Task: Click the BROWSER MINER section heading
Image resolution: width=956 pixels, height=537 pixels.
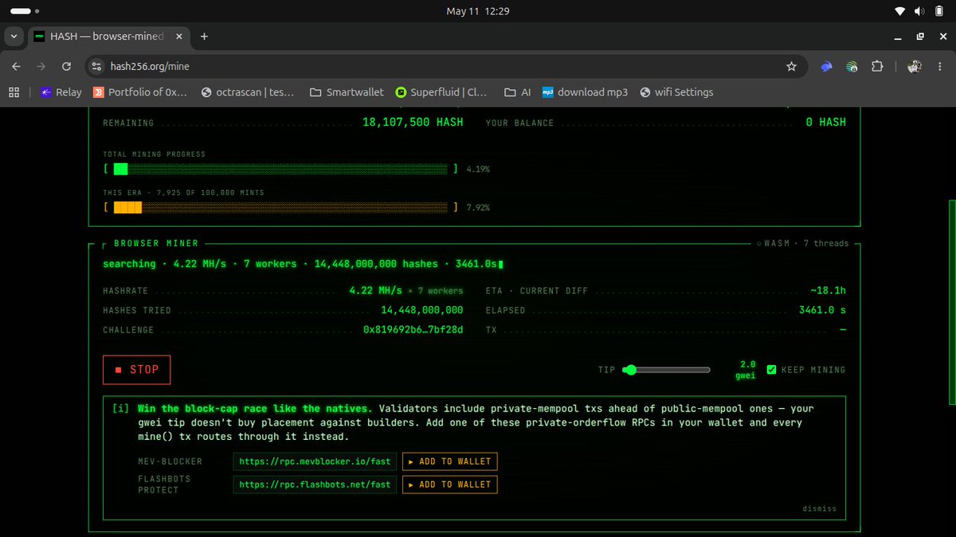Action: [156, 243]
